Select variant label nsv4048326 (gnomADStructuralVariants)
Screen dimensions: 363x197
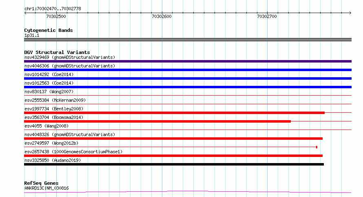click(70, 134)
